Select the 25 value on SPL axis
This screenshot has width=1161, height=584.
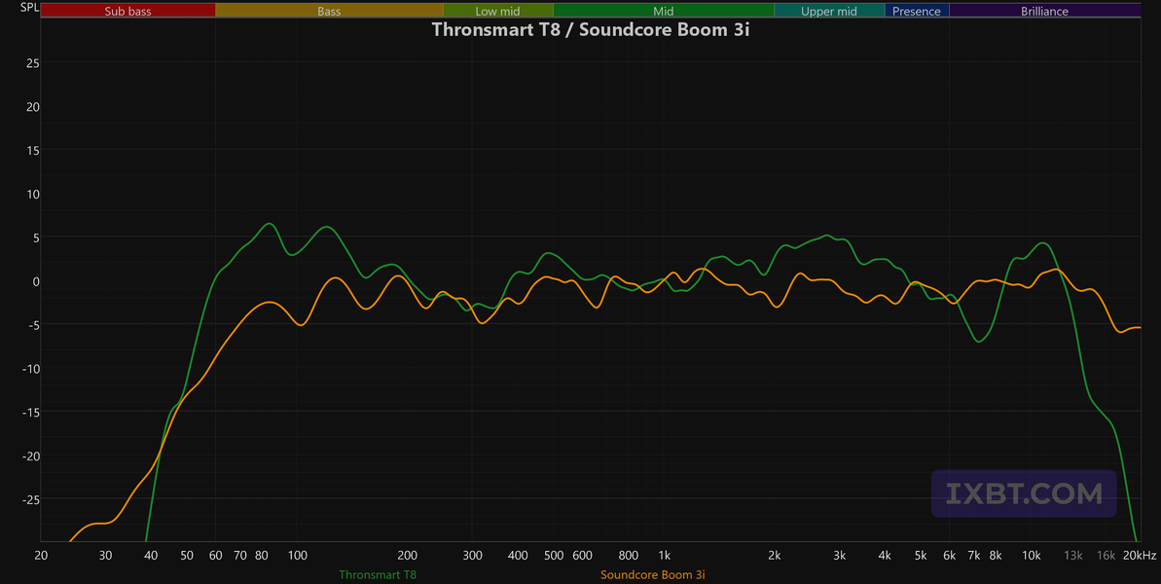32,63
